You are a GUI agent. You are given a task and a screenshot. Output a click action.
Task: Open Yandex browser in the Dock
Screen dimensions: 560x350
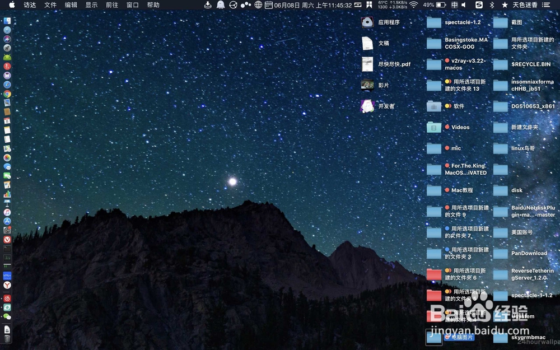click(7, 285)
